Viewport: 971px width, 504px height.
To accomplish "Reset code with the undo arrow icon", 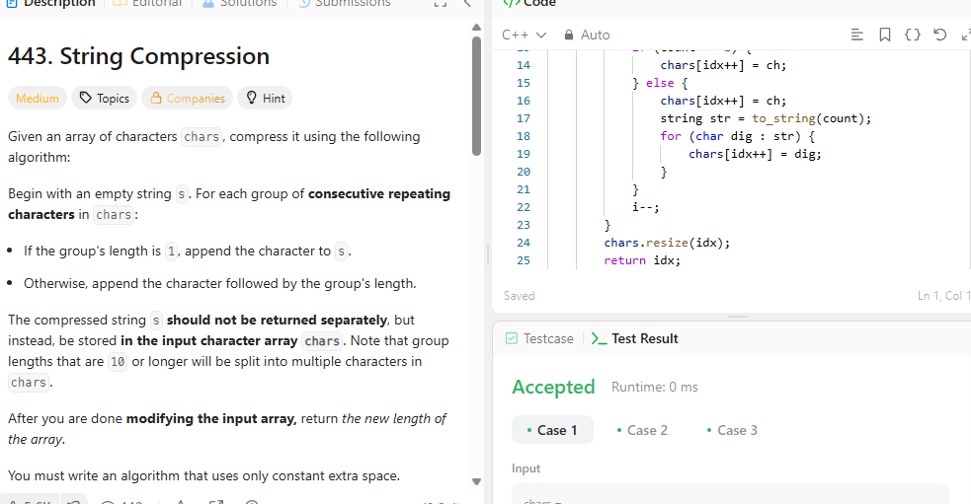I will pyautogui.click(x=940, y=35).
